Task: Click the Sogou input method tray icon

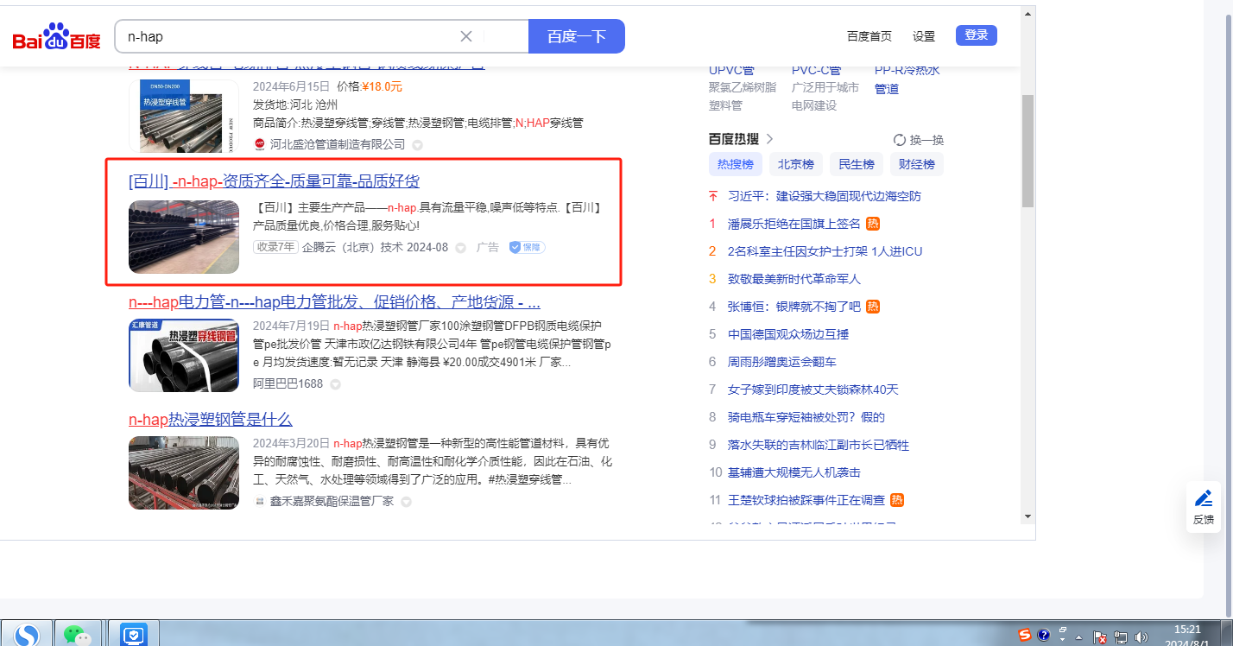Action: (1025, 636)
